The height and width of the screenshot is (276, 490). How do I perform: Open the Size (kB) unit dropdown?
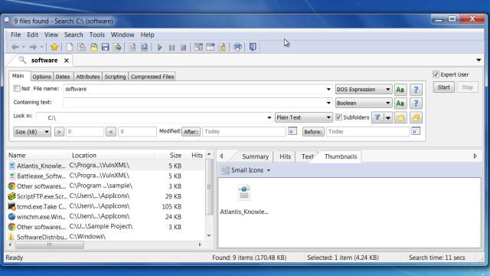(x=32, y=132)
